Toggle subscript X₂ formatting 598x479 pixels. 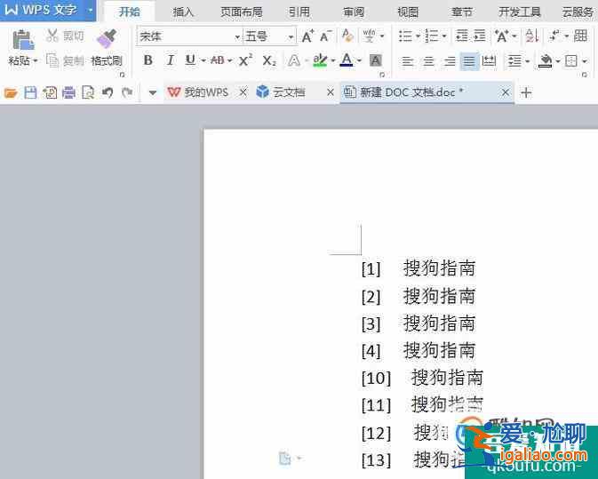point(269,60)
